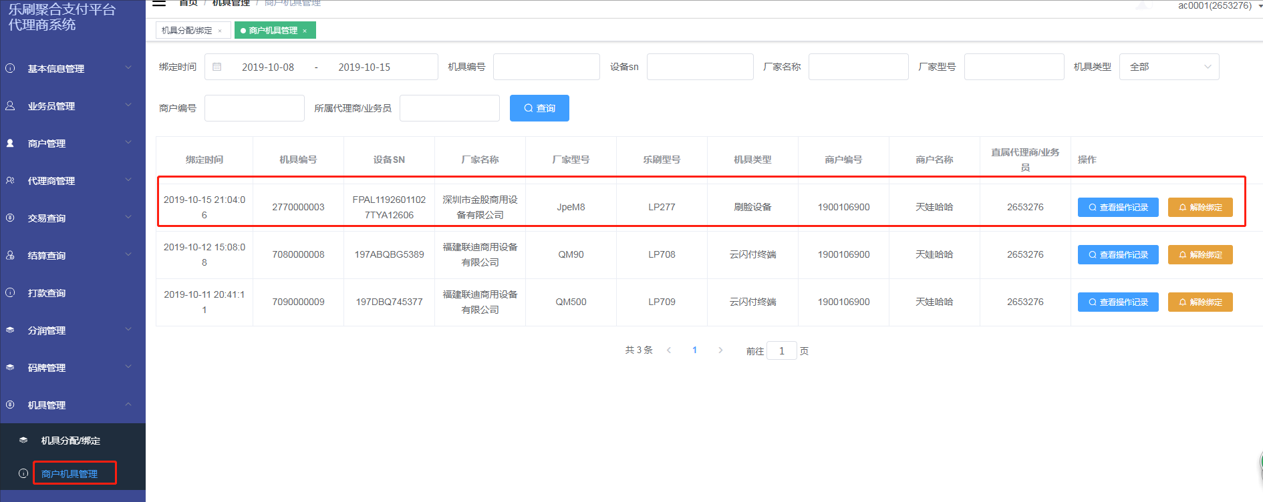Unbind device 7090000009
1263x502 pixels.
coord(1200,302)
